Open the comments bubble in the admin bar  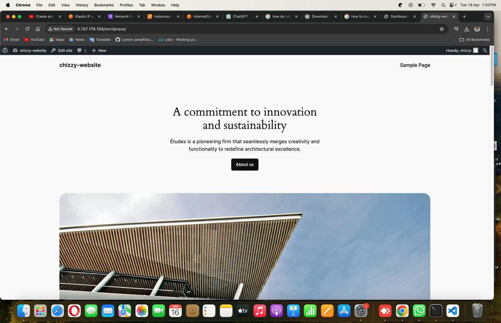(82, 50)
